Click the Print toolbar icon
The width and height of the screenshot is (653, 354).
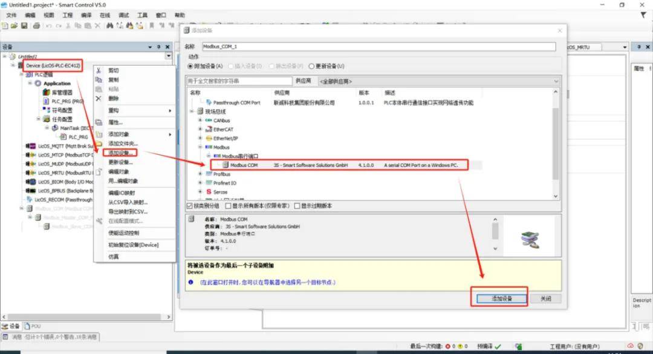pyautogui.click(x=36, y=25)
